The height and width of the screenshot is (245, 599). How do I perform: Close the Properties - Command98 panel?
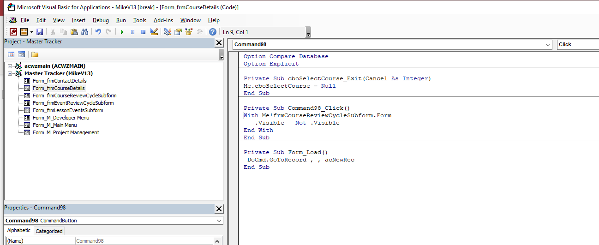pos(219,209)
